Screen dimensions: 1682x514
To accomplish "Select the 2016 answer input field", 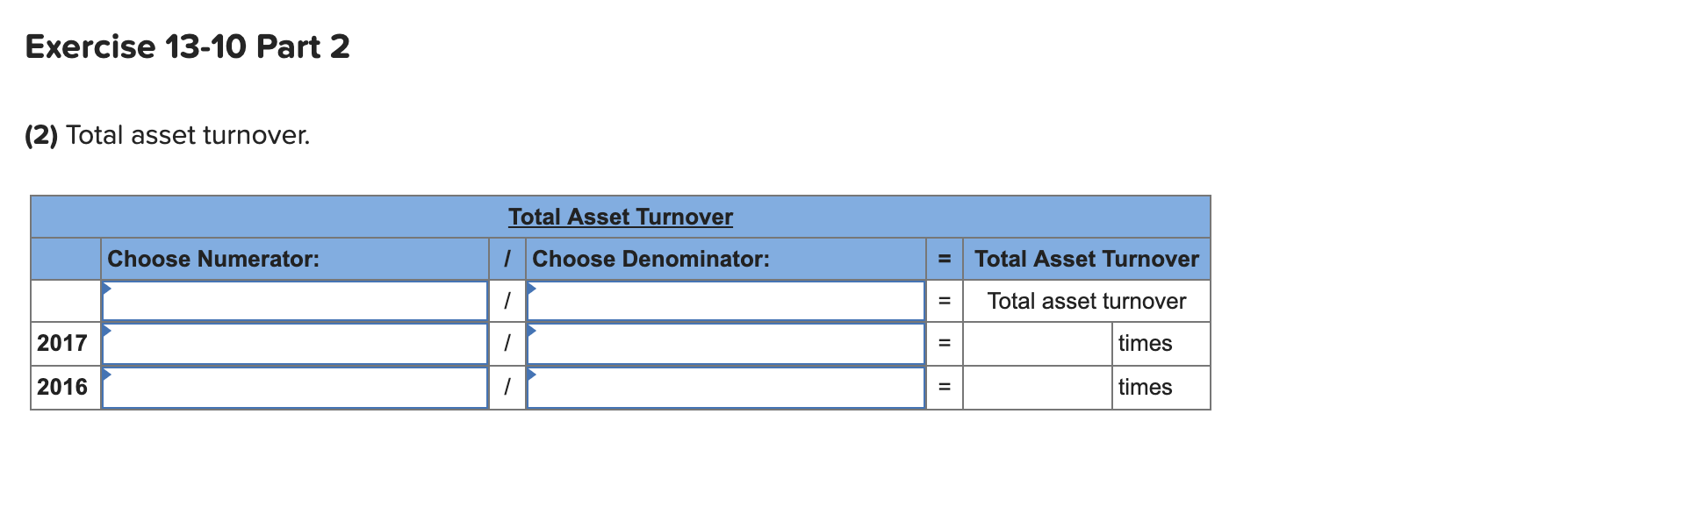I will point(1036,386).
